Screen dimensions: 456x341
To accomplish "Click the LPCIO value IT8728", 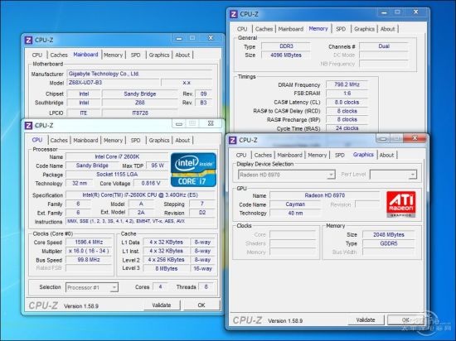I will click(140, 113).
